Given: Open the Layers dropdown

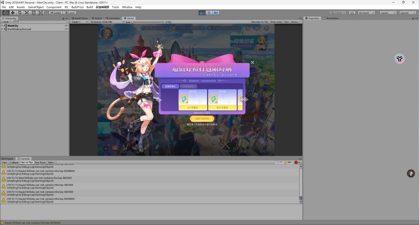Looking at the screenshot, I should (x=388, y=13).
